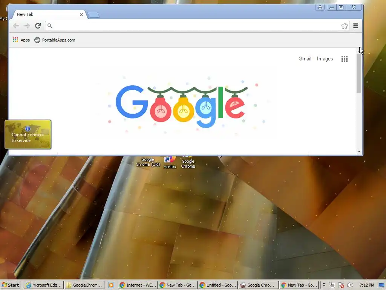Reload the current page
Image resolution: width=386 pixels, height=290 pixels.
click(x=38, y=26)
